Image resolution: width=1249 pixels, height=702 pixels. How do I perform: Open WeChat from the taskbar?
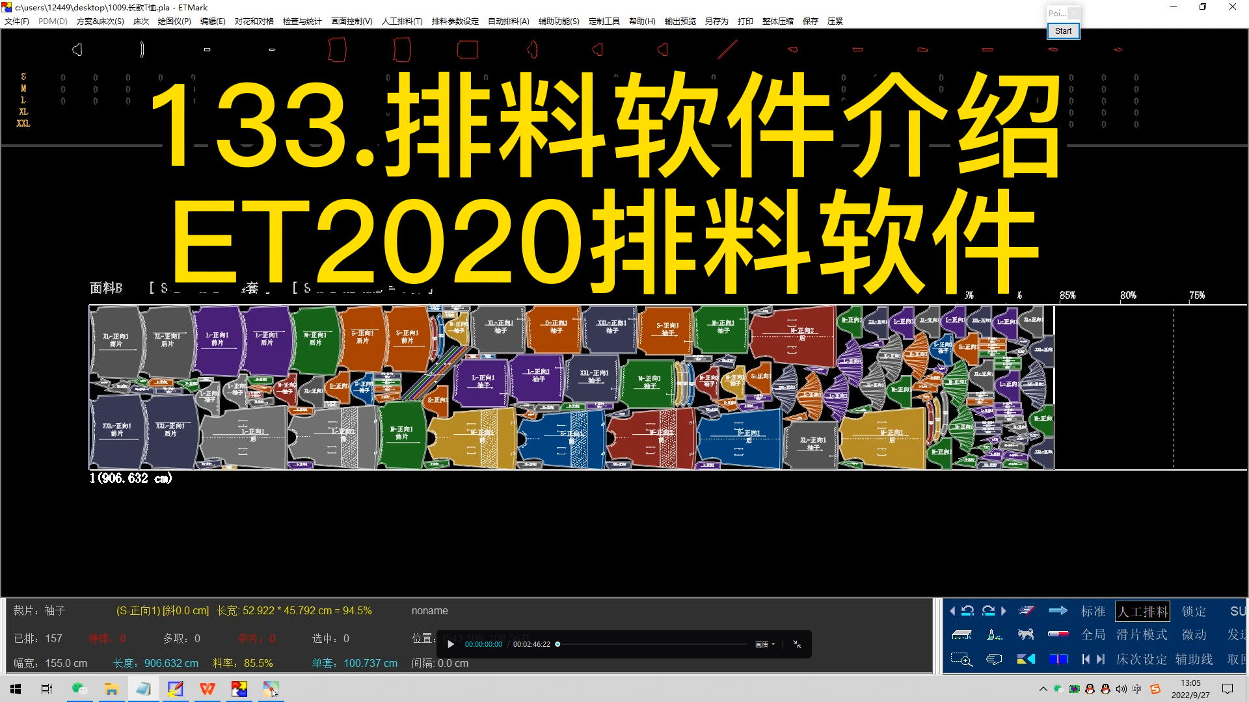click(79, 689)
